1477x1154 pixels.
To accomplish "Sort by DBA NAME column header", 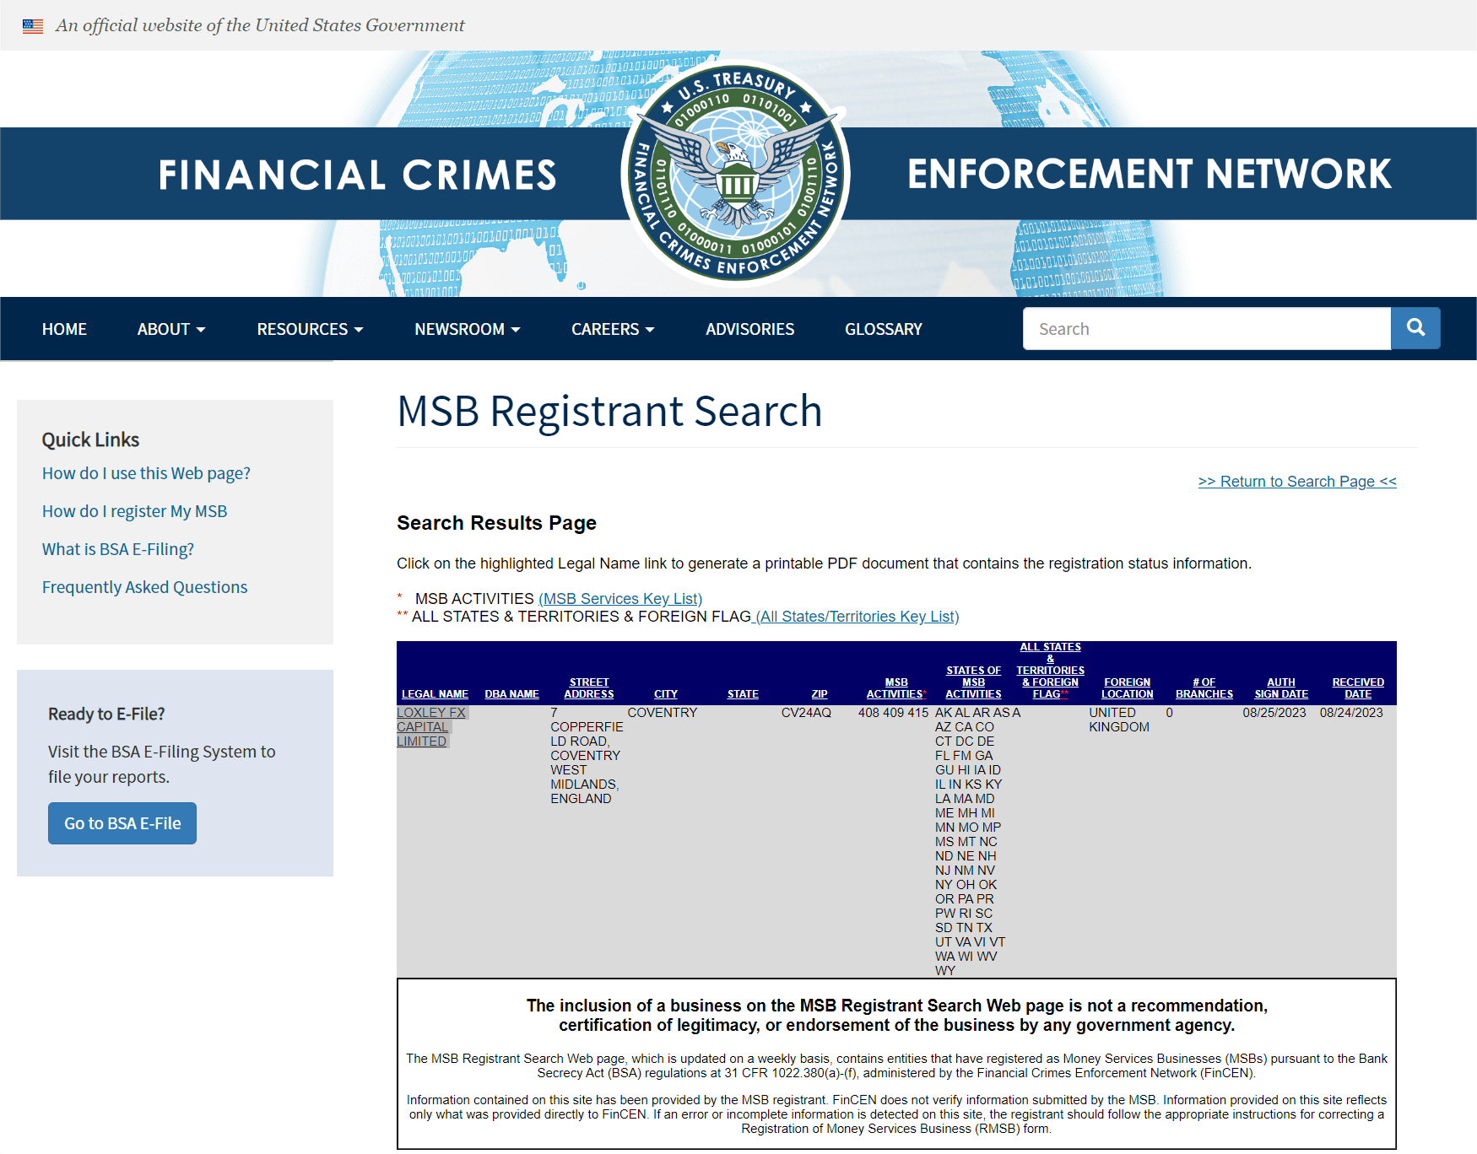I will point(511,694).
